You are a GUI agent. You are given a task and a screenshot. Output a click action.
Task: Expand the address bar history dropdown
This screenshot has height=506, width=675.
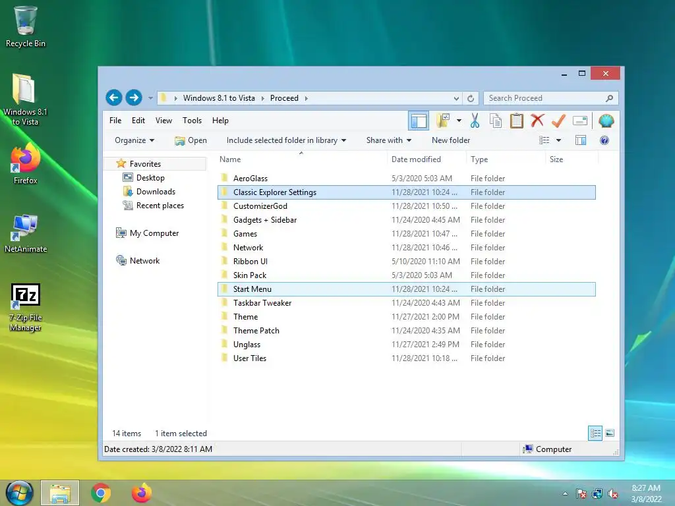tap(456, 98)
